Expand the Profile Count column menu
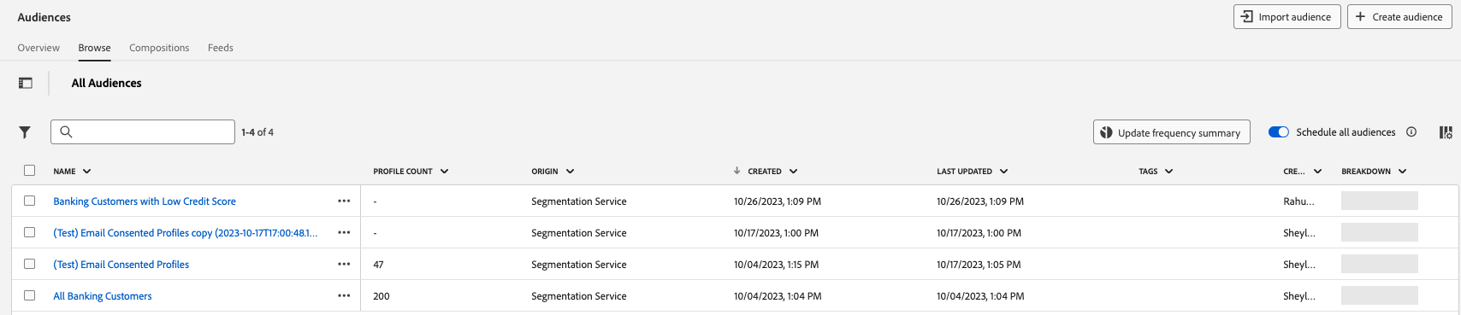 [x=444, y=172]
